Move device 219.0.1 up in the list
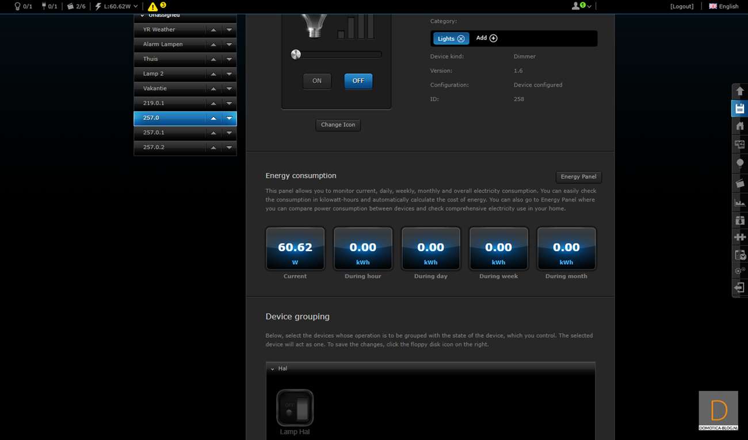This screenshot has height=440, width=748. coord(213,103)
